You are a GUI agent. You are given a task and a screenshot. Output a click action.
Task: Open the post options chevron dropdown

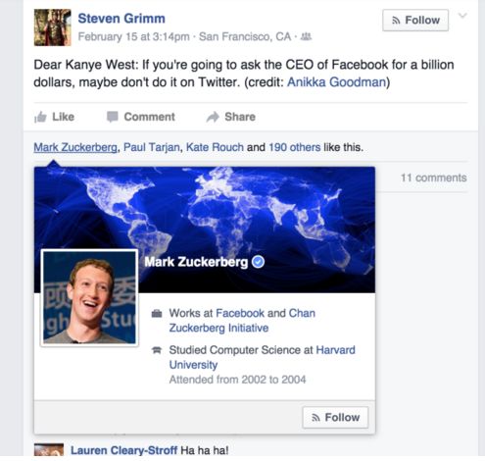[462, 16]
